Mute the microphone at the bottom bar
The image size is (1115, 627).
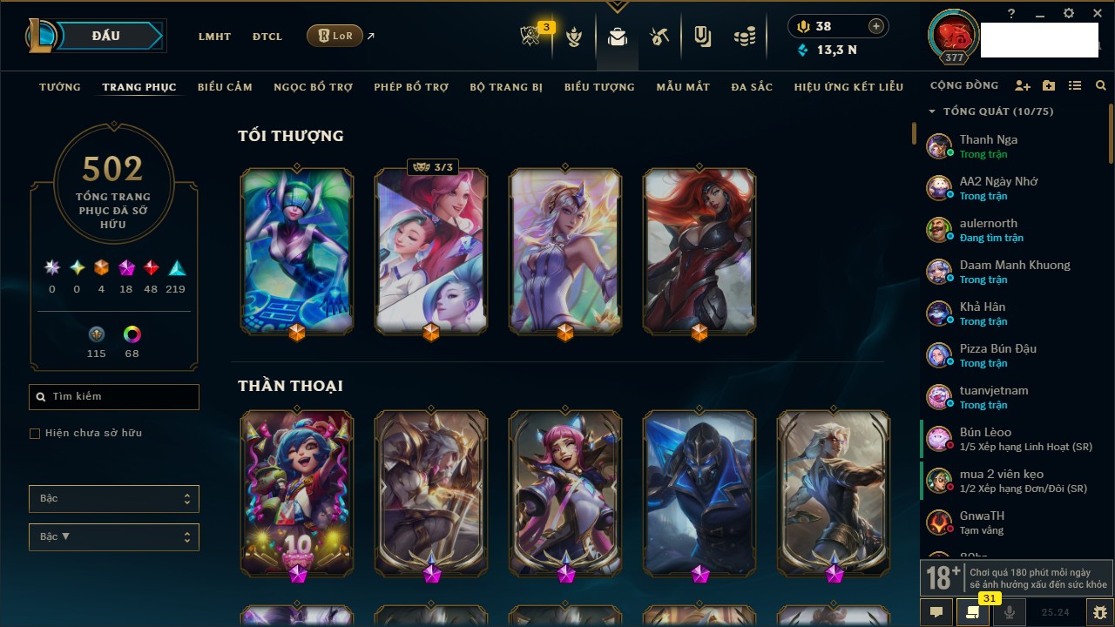click(x=1010, y=612)
